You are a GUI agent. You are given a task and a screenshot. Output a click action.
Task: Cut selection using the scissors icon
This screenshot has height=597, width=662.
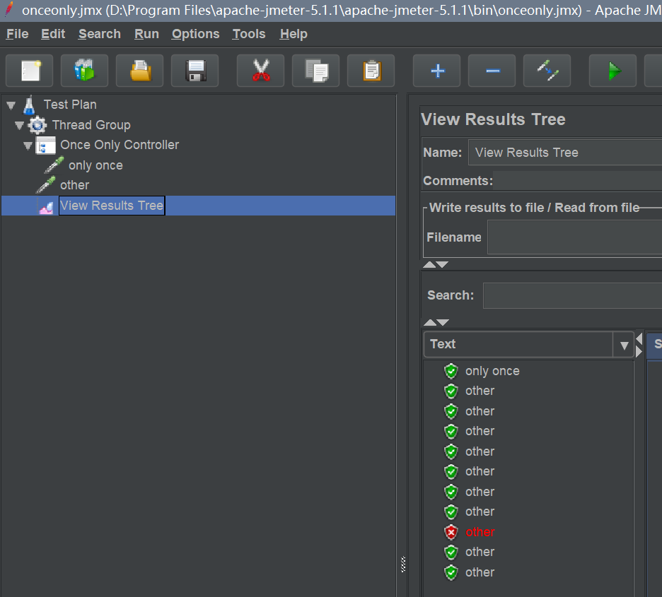261,71
